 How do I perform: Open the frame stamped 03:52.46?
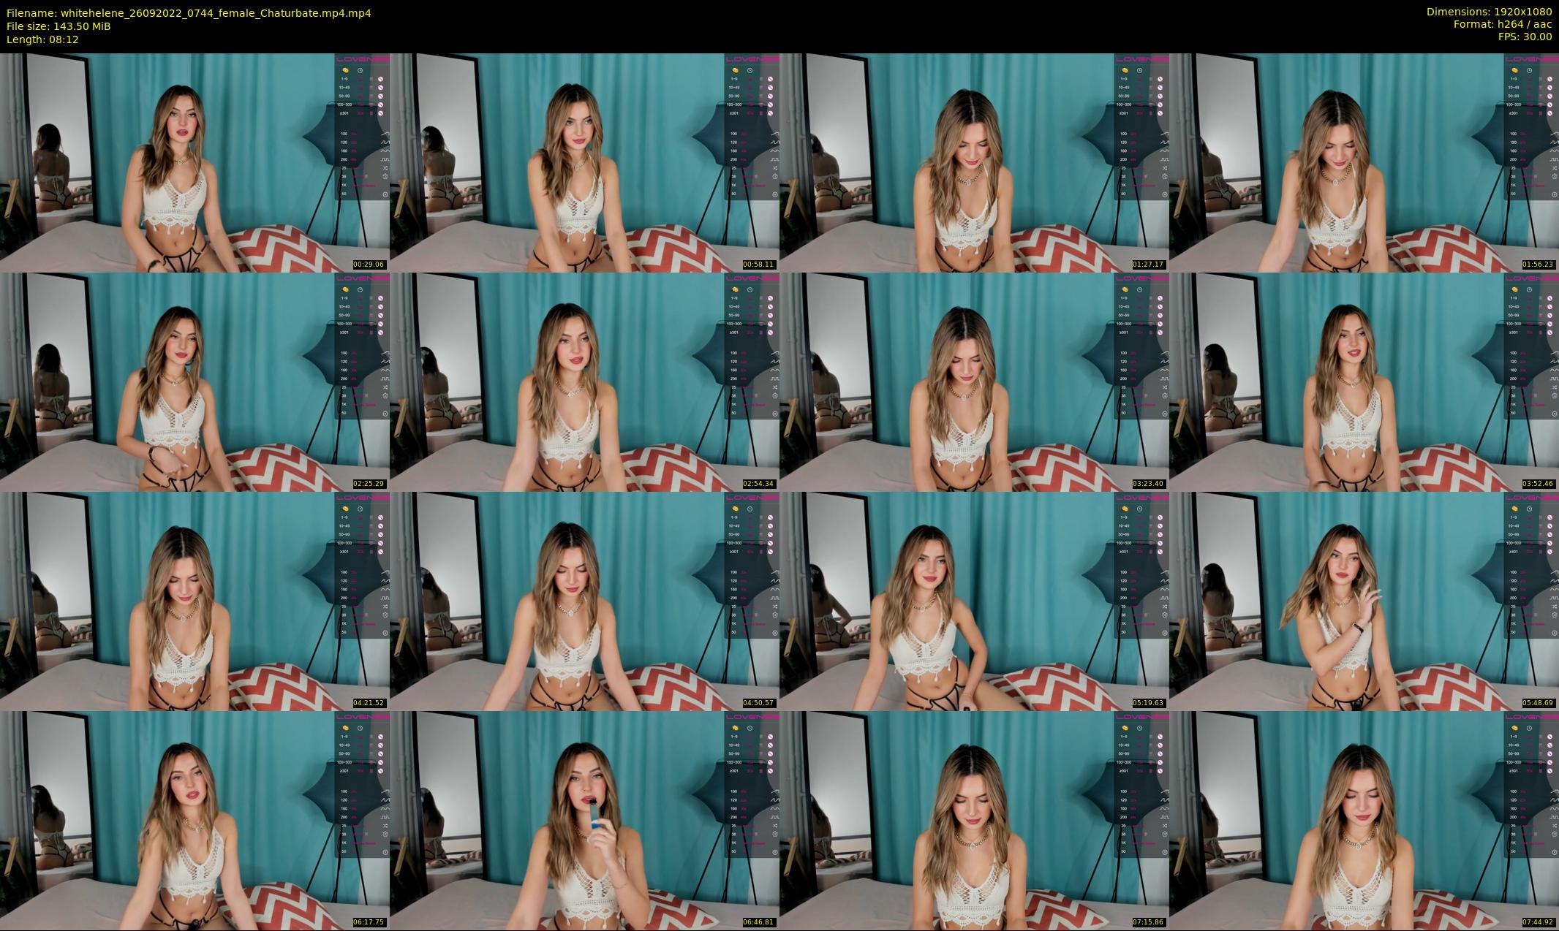[1364, 381]
